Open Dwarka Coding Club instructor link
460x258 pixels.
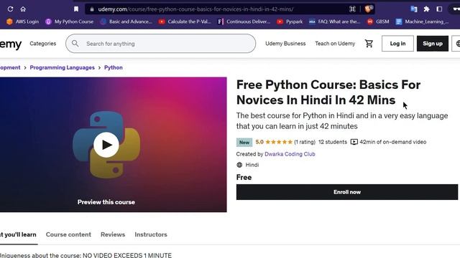[x=290, y=154]
